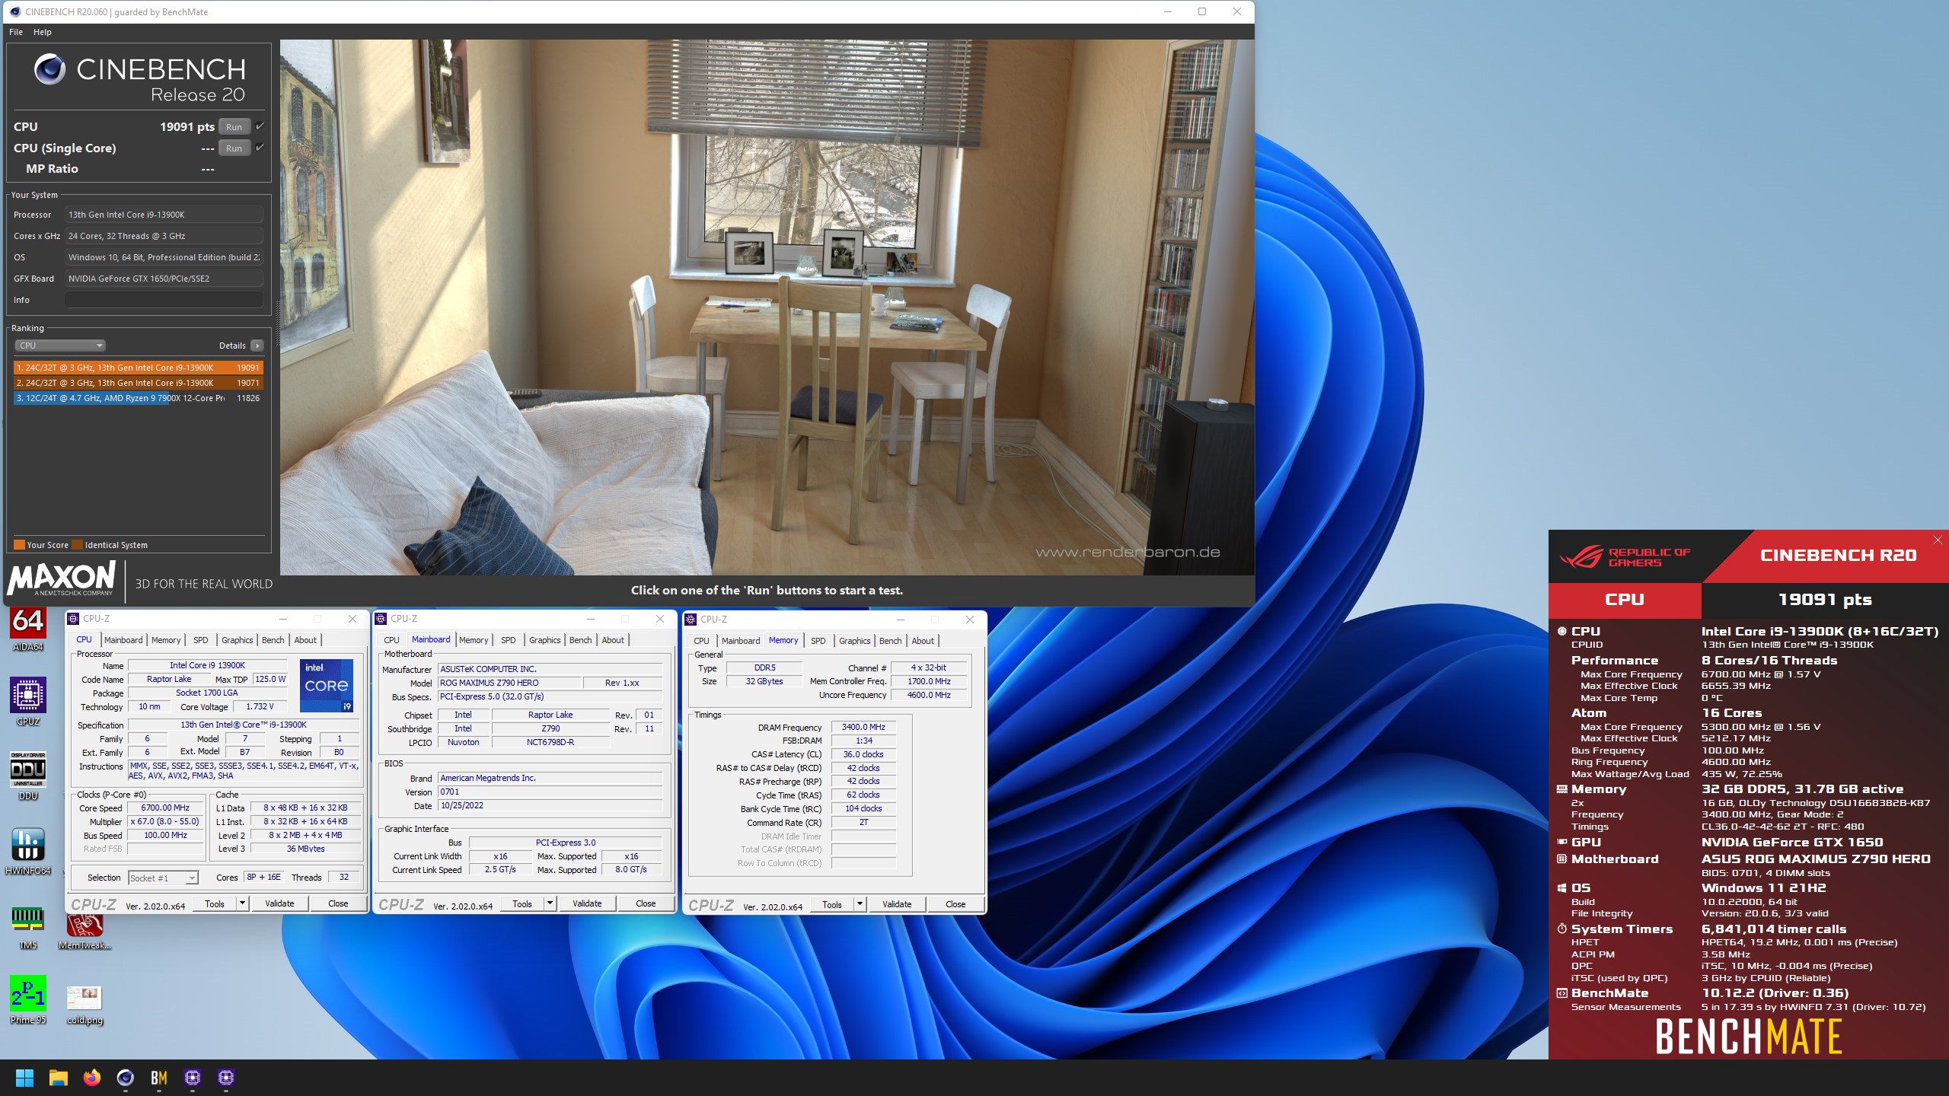Click CPU-Z Mainboard window title icon

coord(381,619)
